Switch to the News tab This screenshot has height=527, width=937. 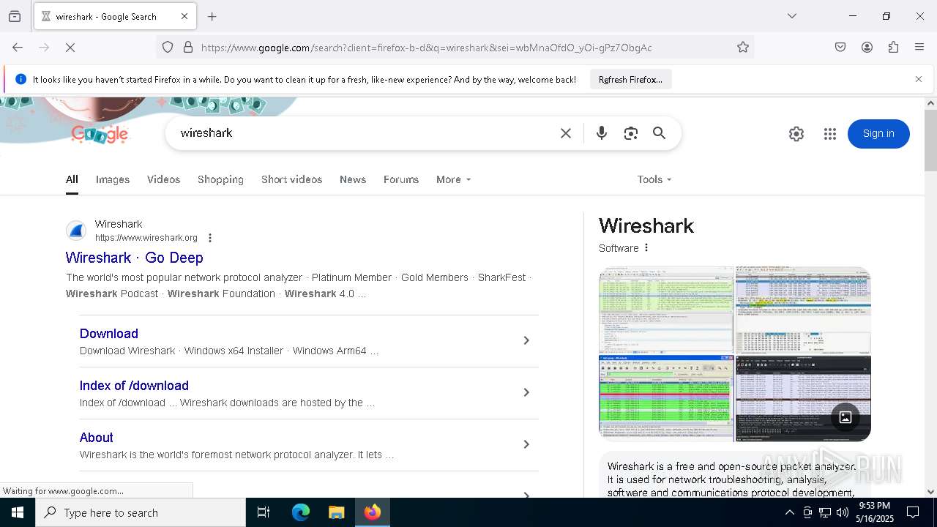coord(353,179)
